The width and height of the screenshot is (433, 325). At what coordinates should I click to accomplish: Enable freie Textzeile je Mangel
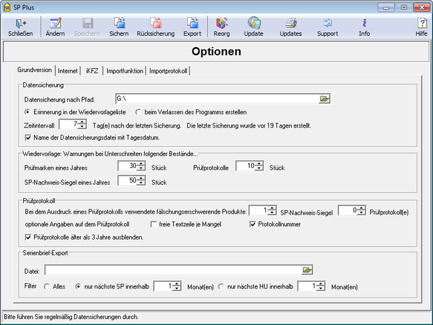pos(154,224)
